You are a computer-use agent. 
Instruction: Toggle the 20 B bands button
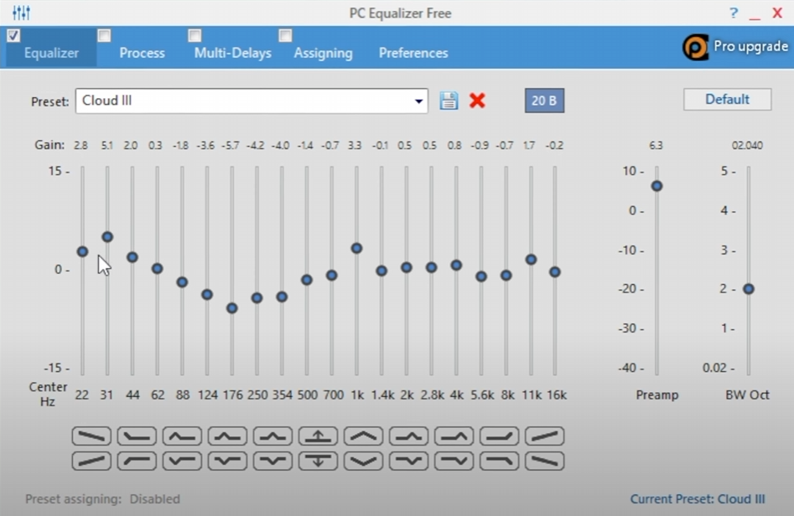pyautogui.click(x=544, y=101)
